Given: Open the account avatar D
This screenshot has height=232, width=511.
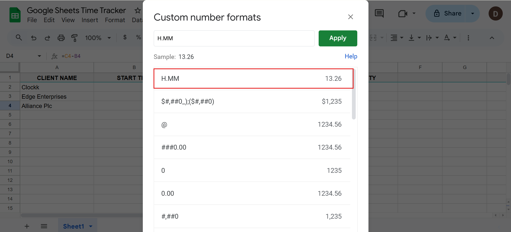Looking at the screenshot, I should pos(495,14).
